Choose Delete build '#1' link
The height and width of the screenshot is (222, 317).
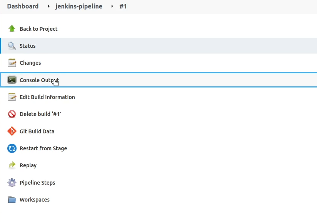(x=40, y=114)
